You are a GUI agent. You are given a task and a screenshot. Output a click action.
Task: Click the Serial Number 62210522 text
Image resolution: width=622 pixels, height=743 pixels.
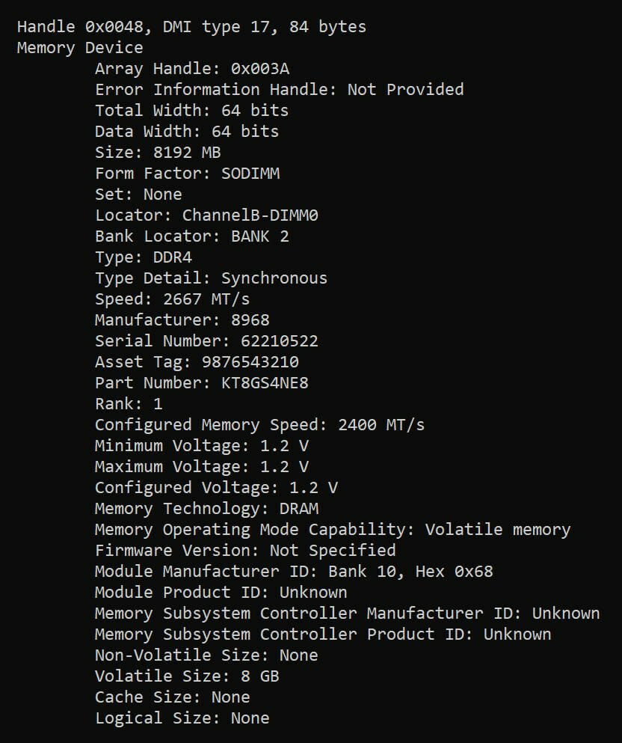[207, 341]
